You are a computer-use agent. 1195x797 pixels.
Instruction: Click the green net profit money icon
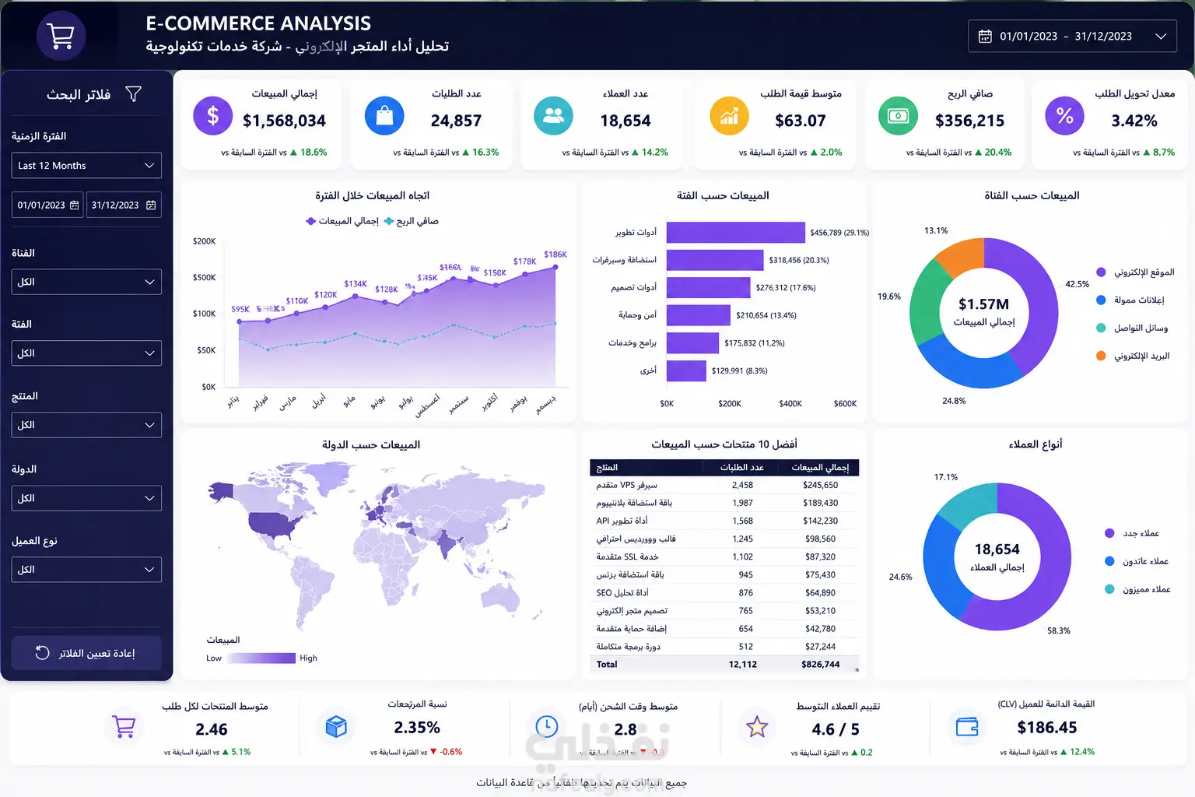pos(898,117)
